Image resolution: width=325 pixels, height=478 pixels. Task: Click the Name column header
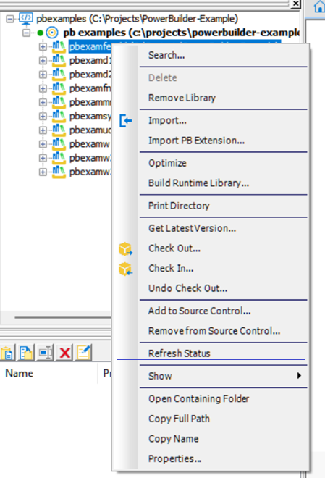[x=20, y=374]
